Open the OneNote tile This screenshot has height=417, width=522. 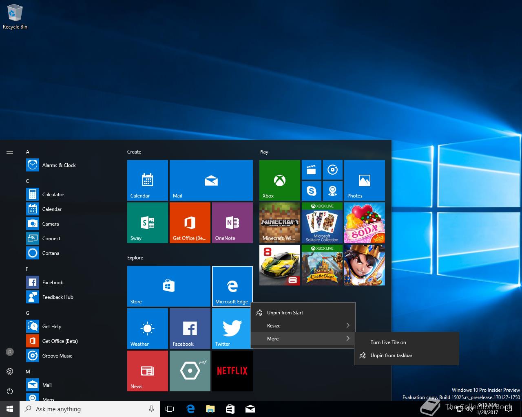coord(232,222)
